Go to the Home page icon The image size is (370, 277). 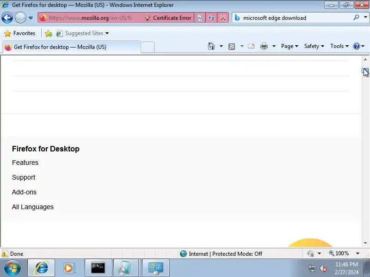point(211,46)
